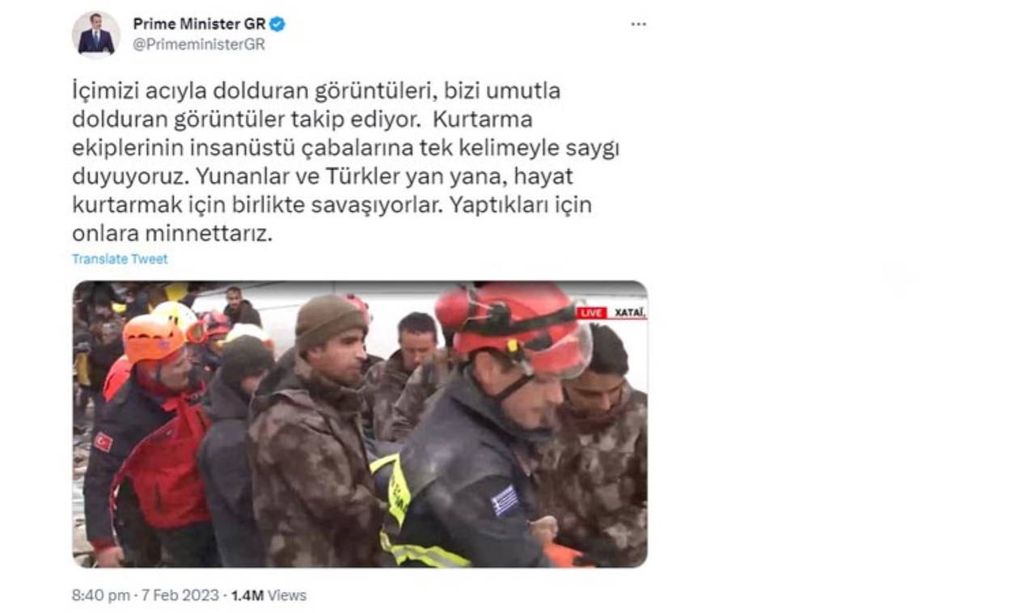Image resolution: width=1035 pixels, height=613 pixels.
Task: Click the orange helmet in the photo
Action: point(154,338)
